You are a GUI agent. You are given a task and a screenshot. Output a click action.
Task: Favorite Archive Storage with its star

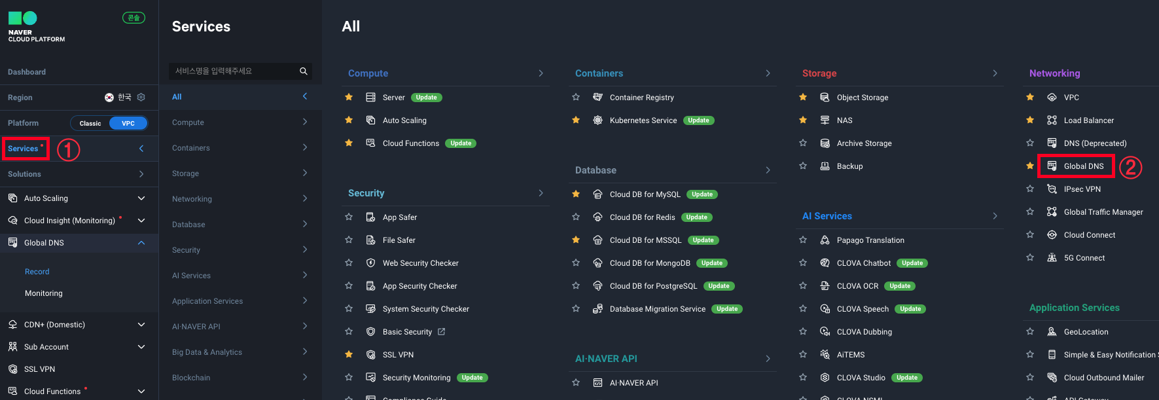point(803,143)
